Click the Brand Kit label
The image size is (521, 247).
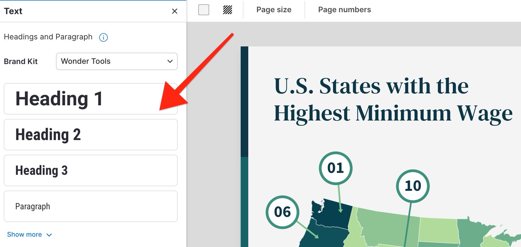point(21,61)
